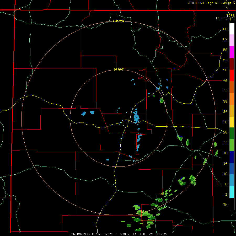Click the legend value 26
This screenshot has height=236, width=236.
click(x=225, y=132)
